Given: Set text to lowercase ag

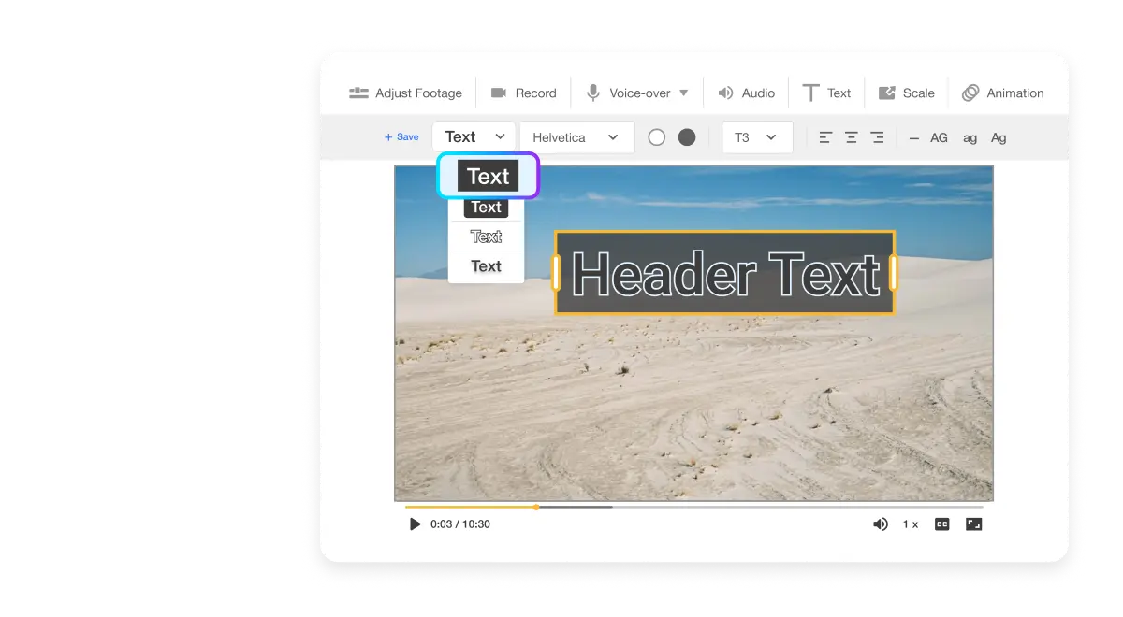Looking at the screenshot, I should tap(970, 138).
